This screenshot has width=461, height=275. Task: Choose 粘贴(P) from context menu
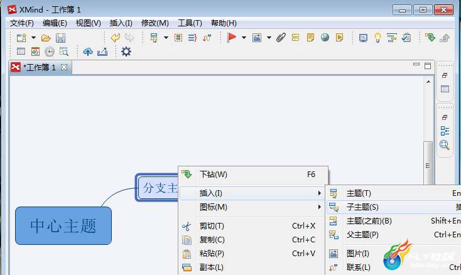click(x=253, y=254)
